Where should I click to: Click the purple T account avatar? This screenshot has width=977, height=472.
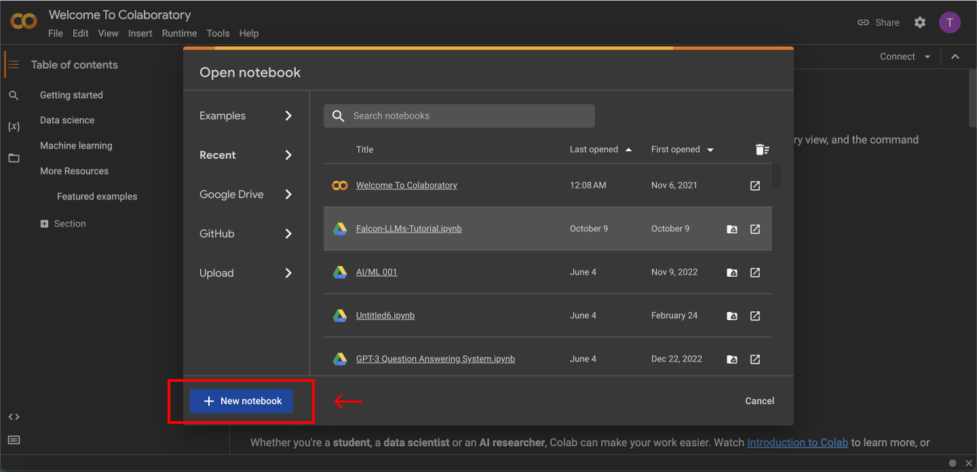click(950, 22)
